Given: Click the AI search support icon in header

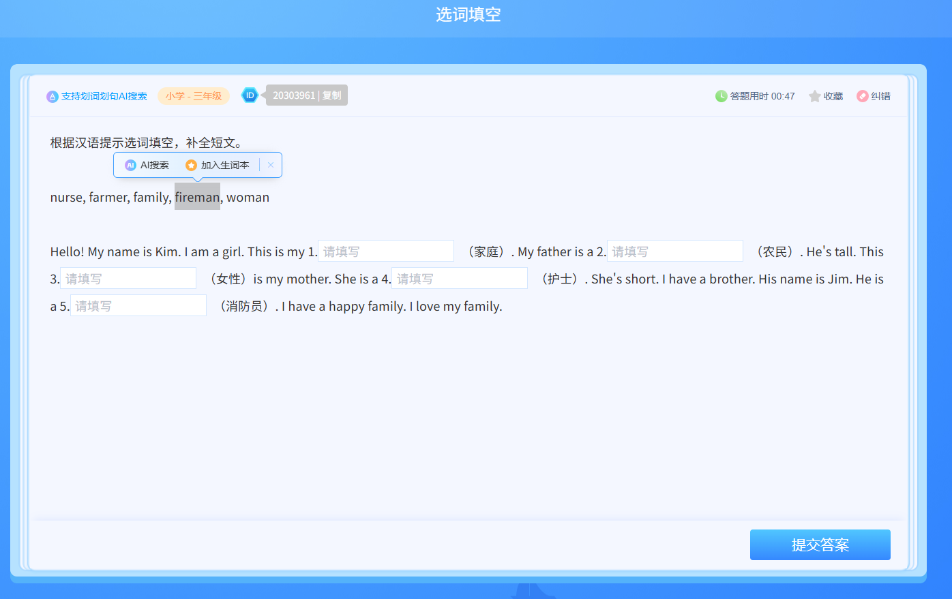Looking at the screenshot, I should tap(53, 97).
